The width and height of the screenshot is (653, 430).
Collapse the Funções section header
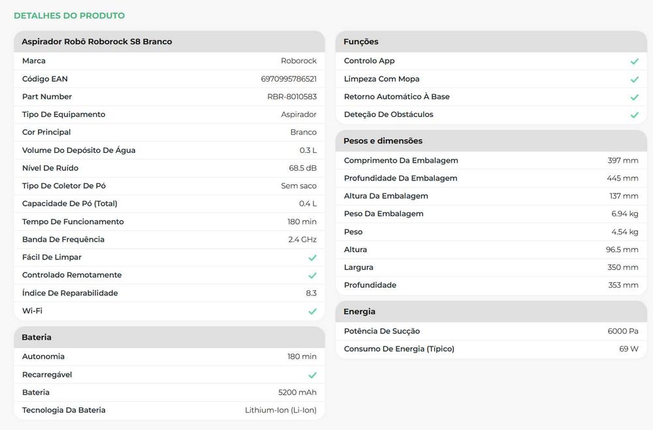pos(491,42)
